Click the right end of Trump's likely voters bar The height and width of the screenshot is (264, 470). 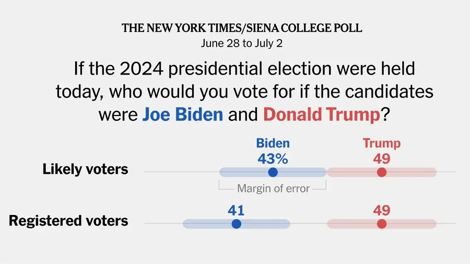[433, 172]
